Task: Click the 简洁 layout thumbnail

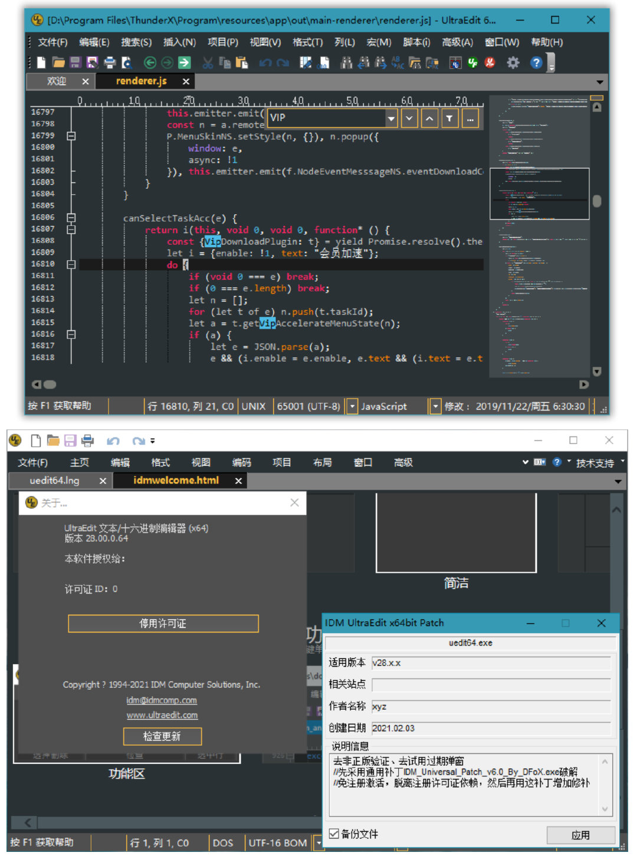Action: [456, 533]
